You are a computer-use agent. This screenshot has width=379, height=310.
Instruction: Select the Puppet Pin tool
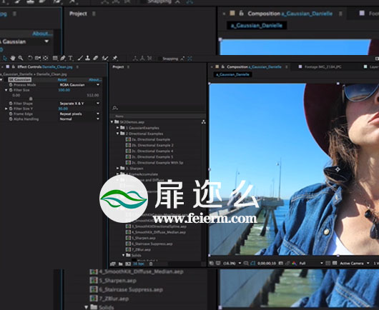pyautogui.click(x=115, y=58)
